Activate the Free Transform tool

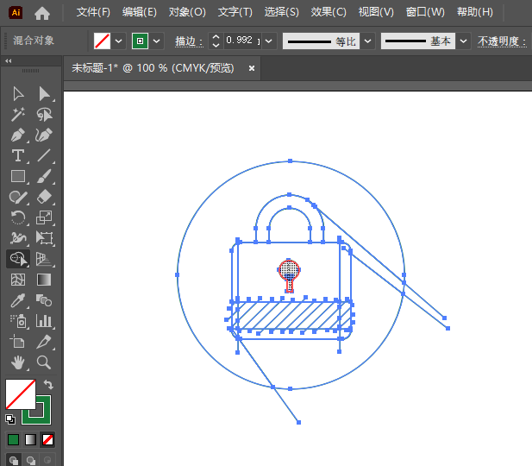point(44,238)
